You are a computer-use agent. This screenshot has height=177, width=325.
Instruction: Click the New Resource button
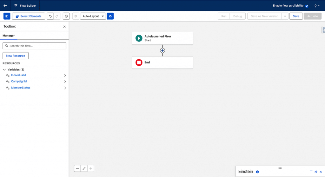[16, 56]
